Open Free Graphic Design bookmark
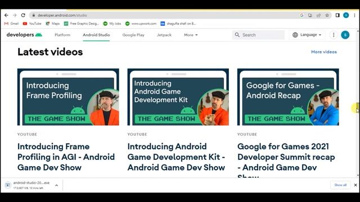 tap(82, 24)
